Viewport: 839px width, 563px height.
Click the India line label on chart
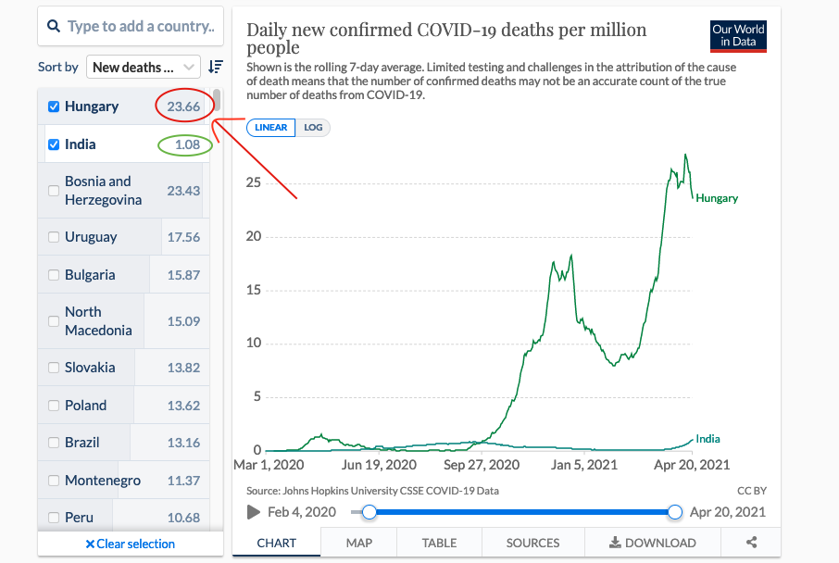click(708, 439)
